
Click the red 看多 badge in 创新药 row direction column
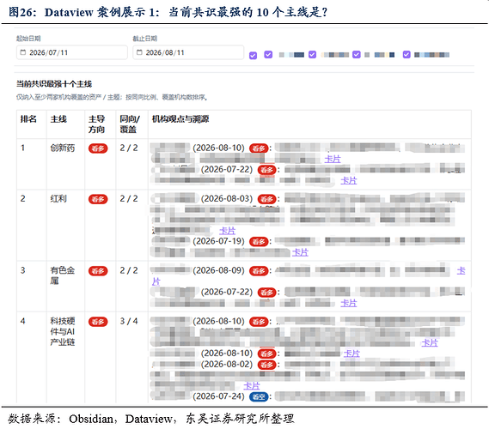tap(98, 148)
